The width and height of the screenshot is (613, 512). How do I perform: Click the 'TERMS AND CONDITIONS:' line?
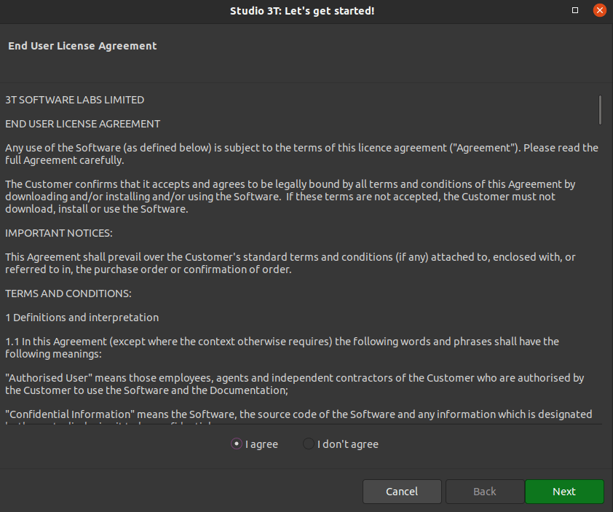pyautogui.click(x=68, y=294)
